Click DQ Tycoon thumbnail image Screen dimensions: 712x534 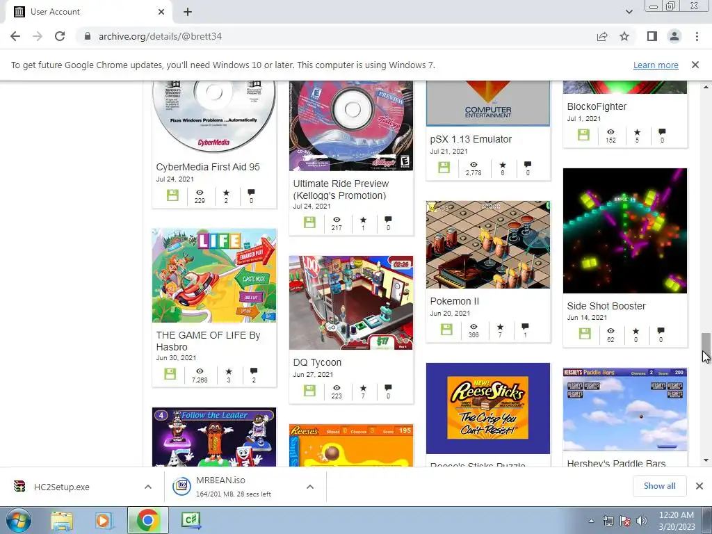pyautogui.click(x=351, y=303)
